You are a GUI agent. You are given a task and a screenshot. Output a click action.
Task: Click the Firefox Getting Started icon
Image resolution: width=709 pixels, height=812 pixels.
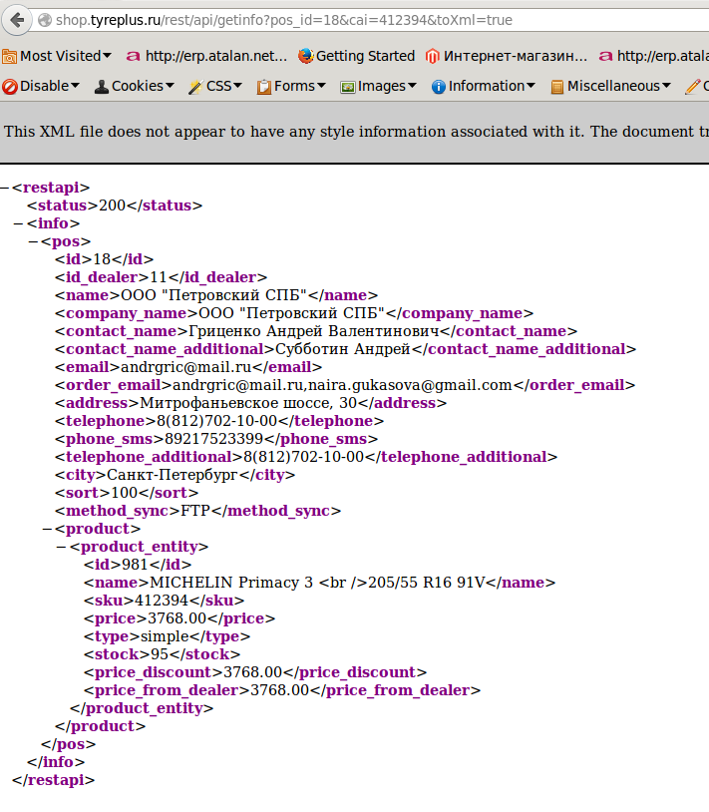click(x=305, y=56)
